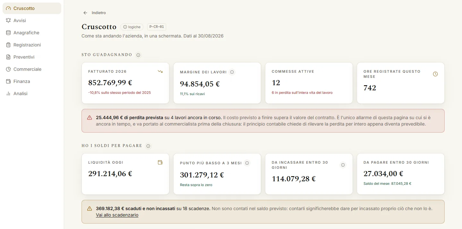Click the logiche info badge
The width and height of the screenshot is (462, 229).
(132, 27)
